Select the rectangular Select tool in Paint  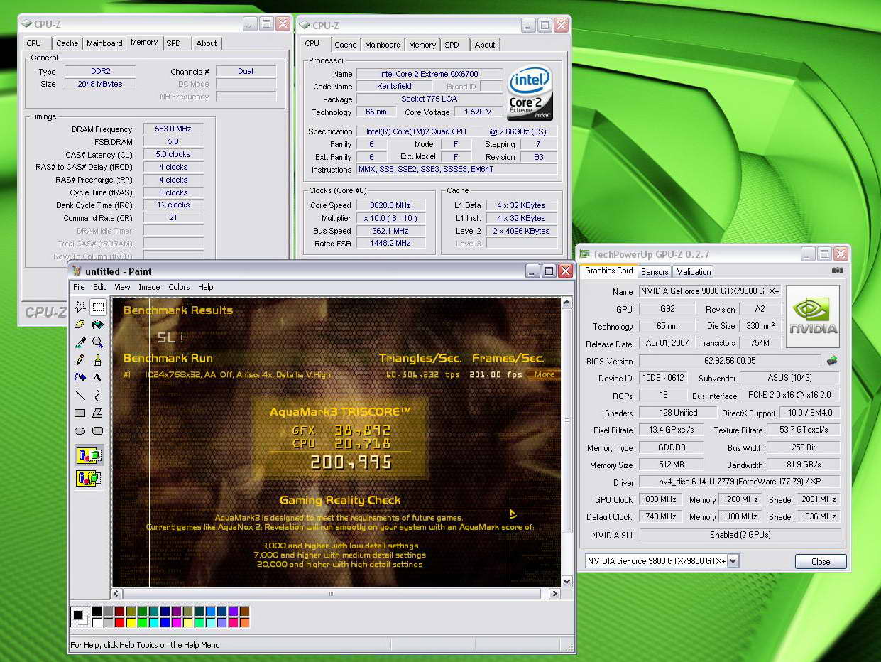pyautogui.click(x=98, y=307)
